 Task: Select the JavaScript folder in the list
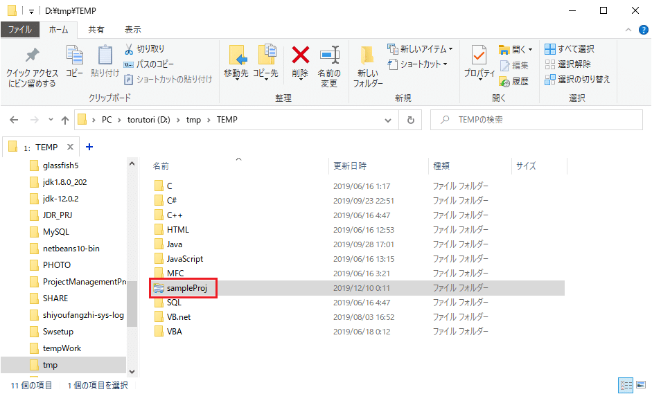[x=184, y=258]
